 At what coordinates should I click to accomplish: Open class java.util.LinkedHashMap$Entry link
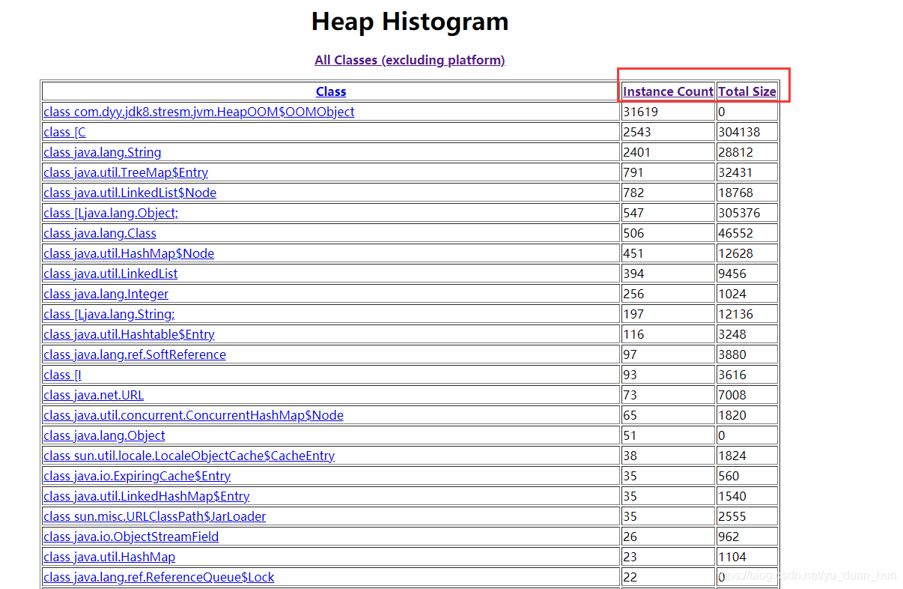(x=147, y=496)
